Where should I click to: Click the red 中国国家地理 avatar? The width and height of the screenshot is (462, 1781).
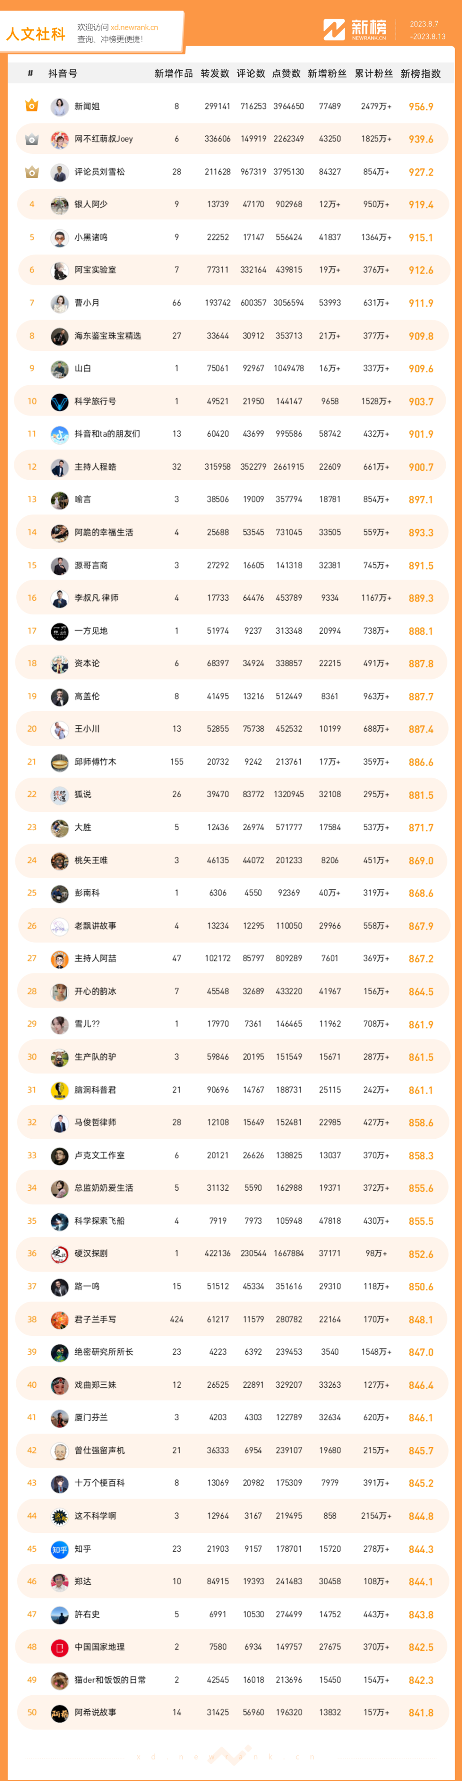59,1648
